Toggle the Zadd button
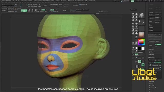This screenshot has height=92, width=164. (x=52, y=10)
